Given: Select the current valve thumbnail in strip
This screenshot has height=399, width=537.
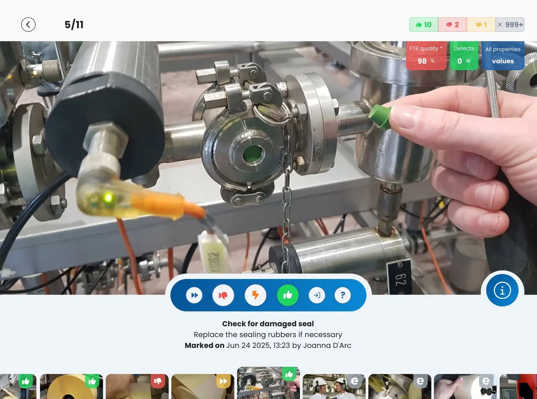Looking at the screenshot, I should pyautogui.click(x=268, y=383).
